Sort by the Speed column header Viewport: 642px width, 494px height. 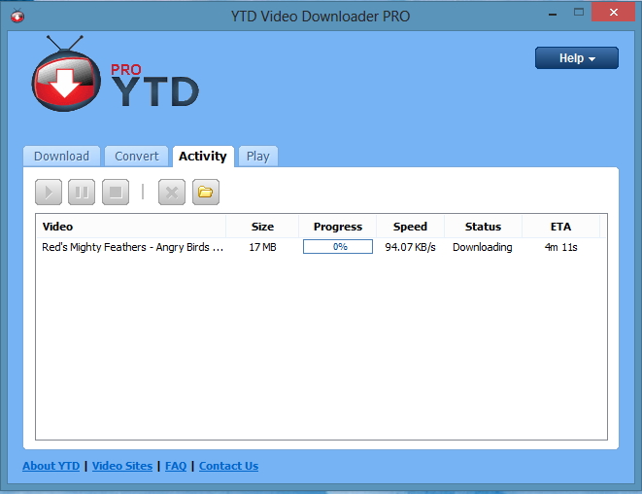pyautogui.click(x=410, y=227)
